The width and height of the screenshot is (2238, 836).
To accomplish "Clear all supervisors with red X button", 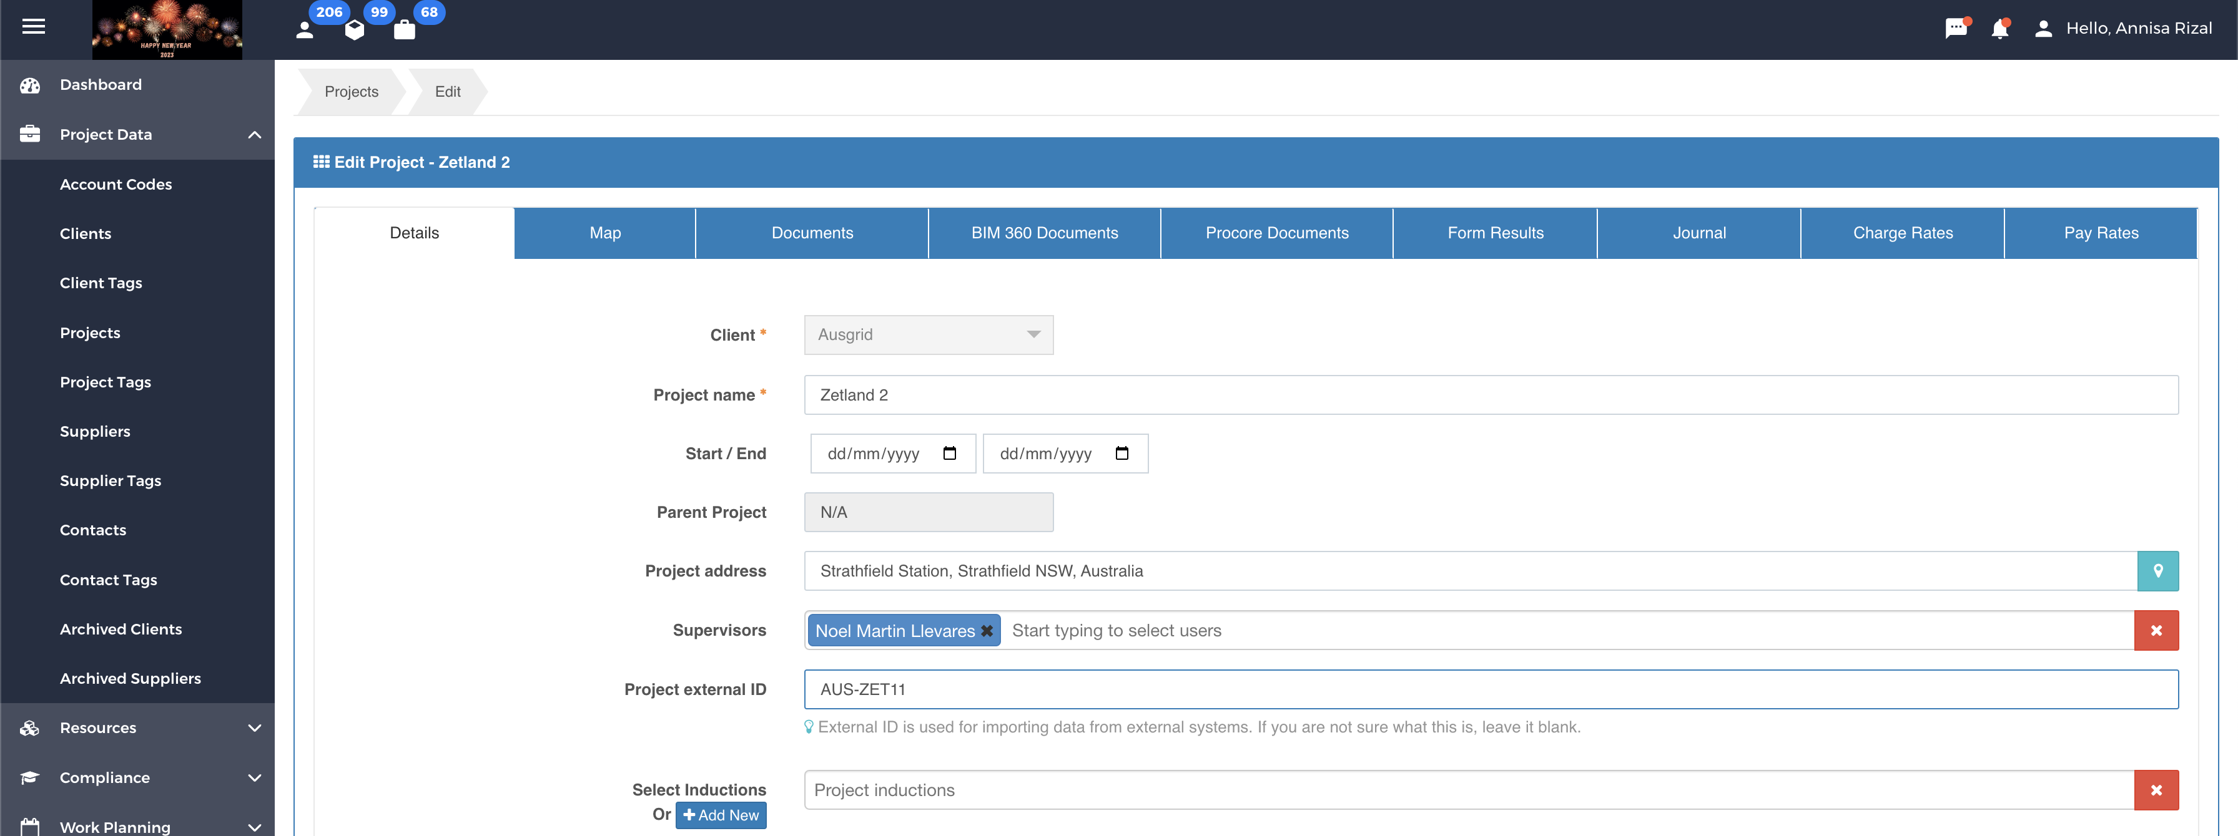I will [2156, 631].
